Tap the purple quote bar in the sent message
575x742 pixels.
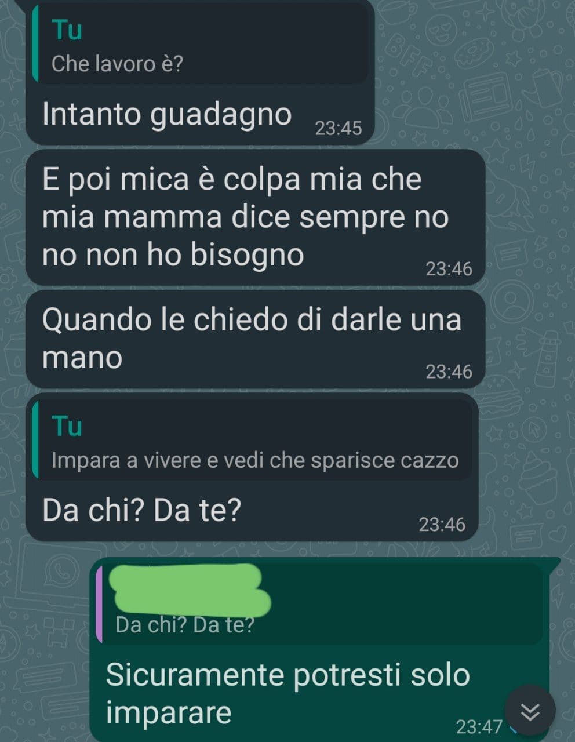[x=99, y=604]
